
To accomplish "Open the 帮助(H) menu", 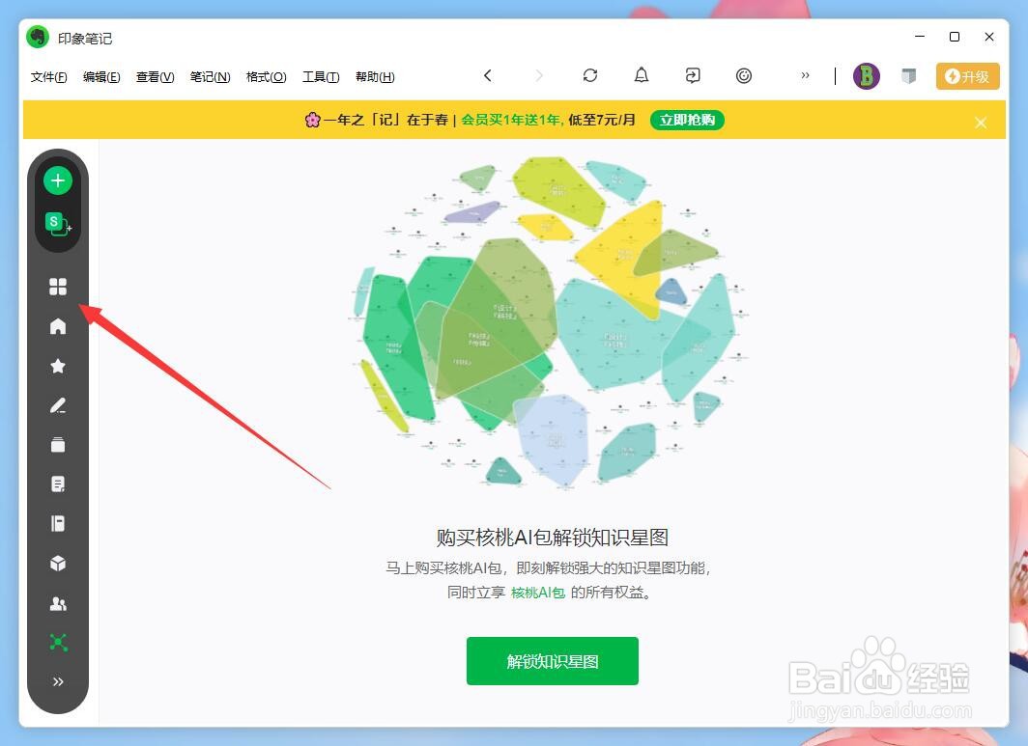I will pyautogui.click(x=374, y=77).
